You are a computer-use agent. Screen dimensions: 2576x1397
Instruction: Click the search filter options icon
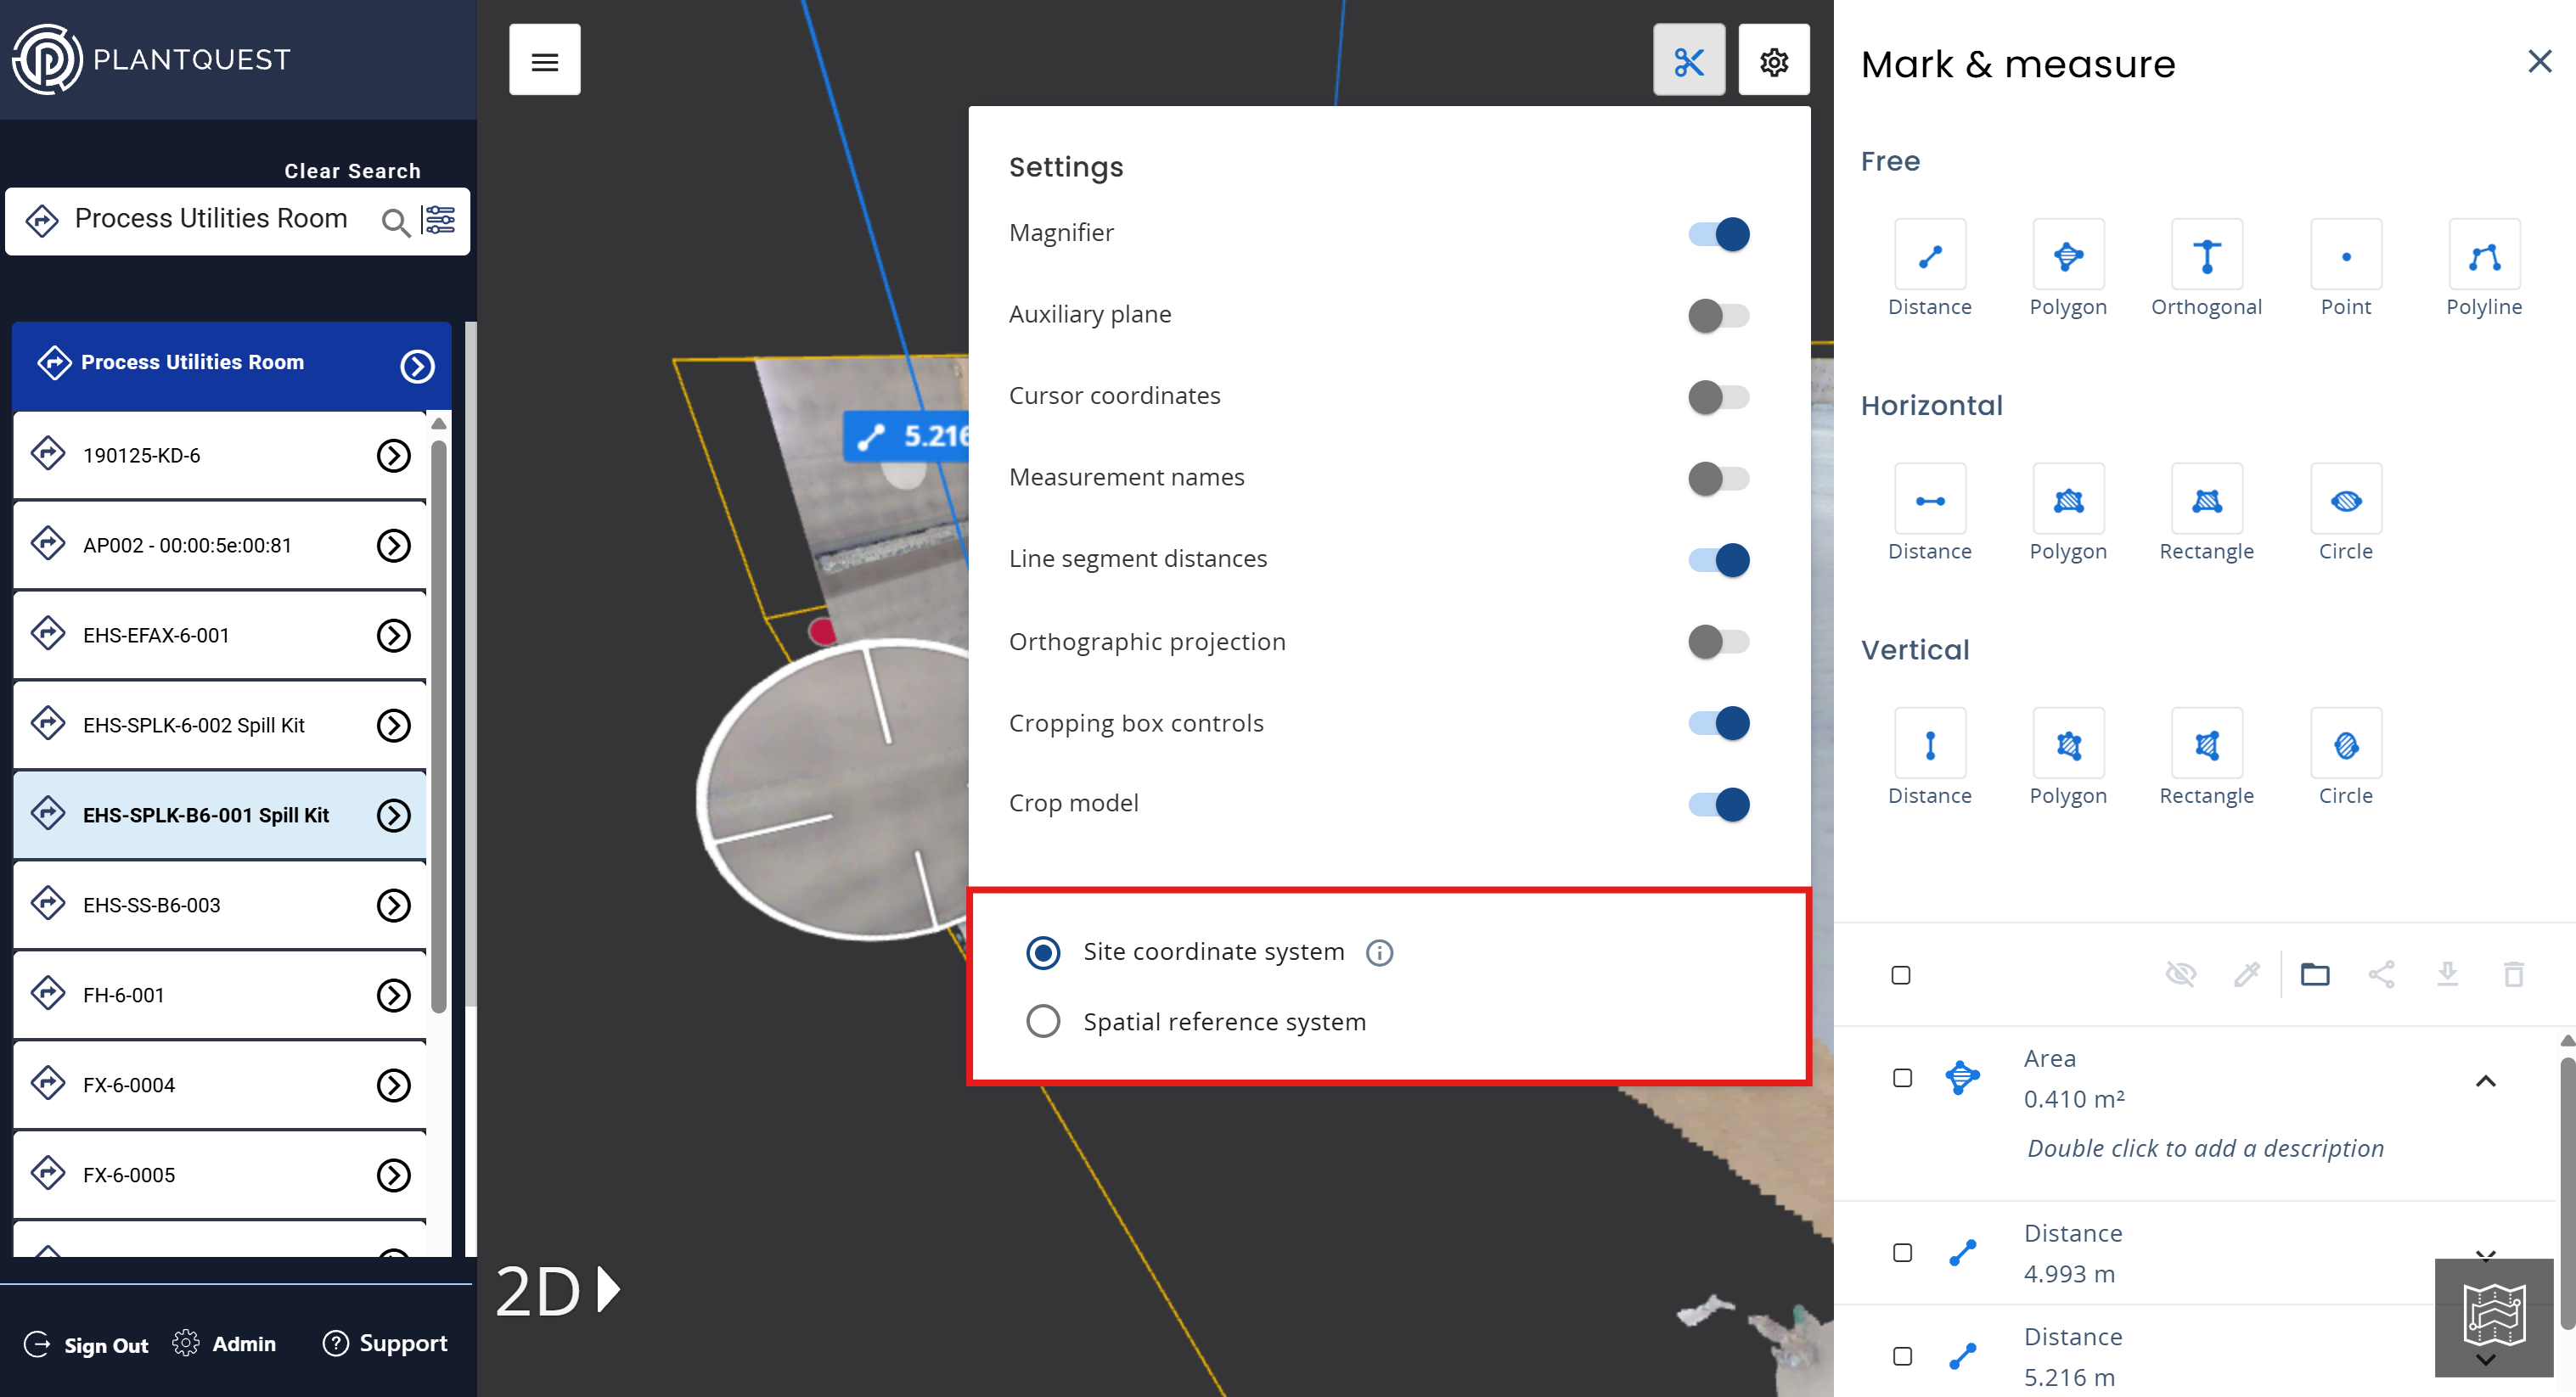[440, 220]
